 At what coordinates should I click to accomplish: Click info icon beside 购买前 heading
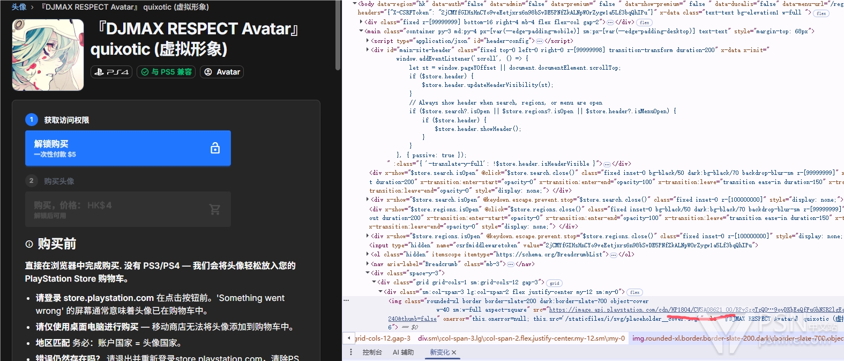tap(29, 244)
